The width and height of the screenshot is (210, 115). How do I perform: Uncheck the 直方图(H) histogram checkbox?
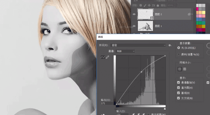(178, 88)
